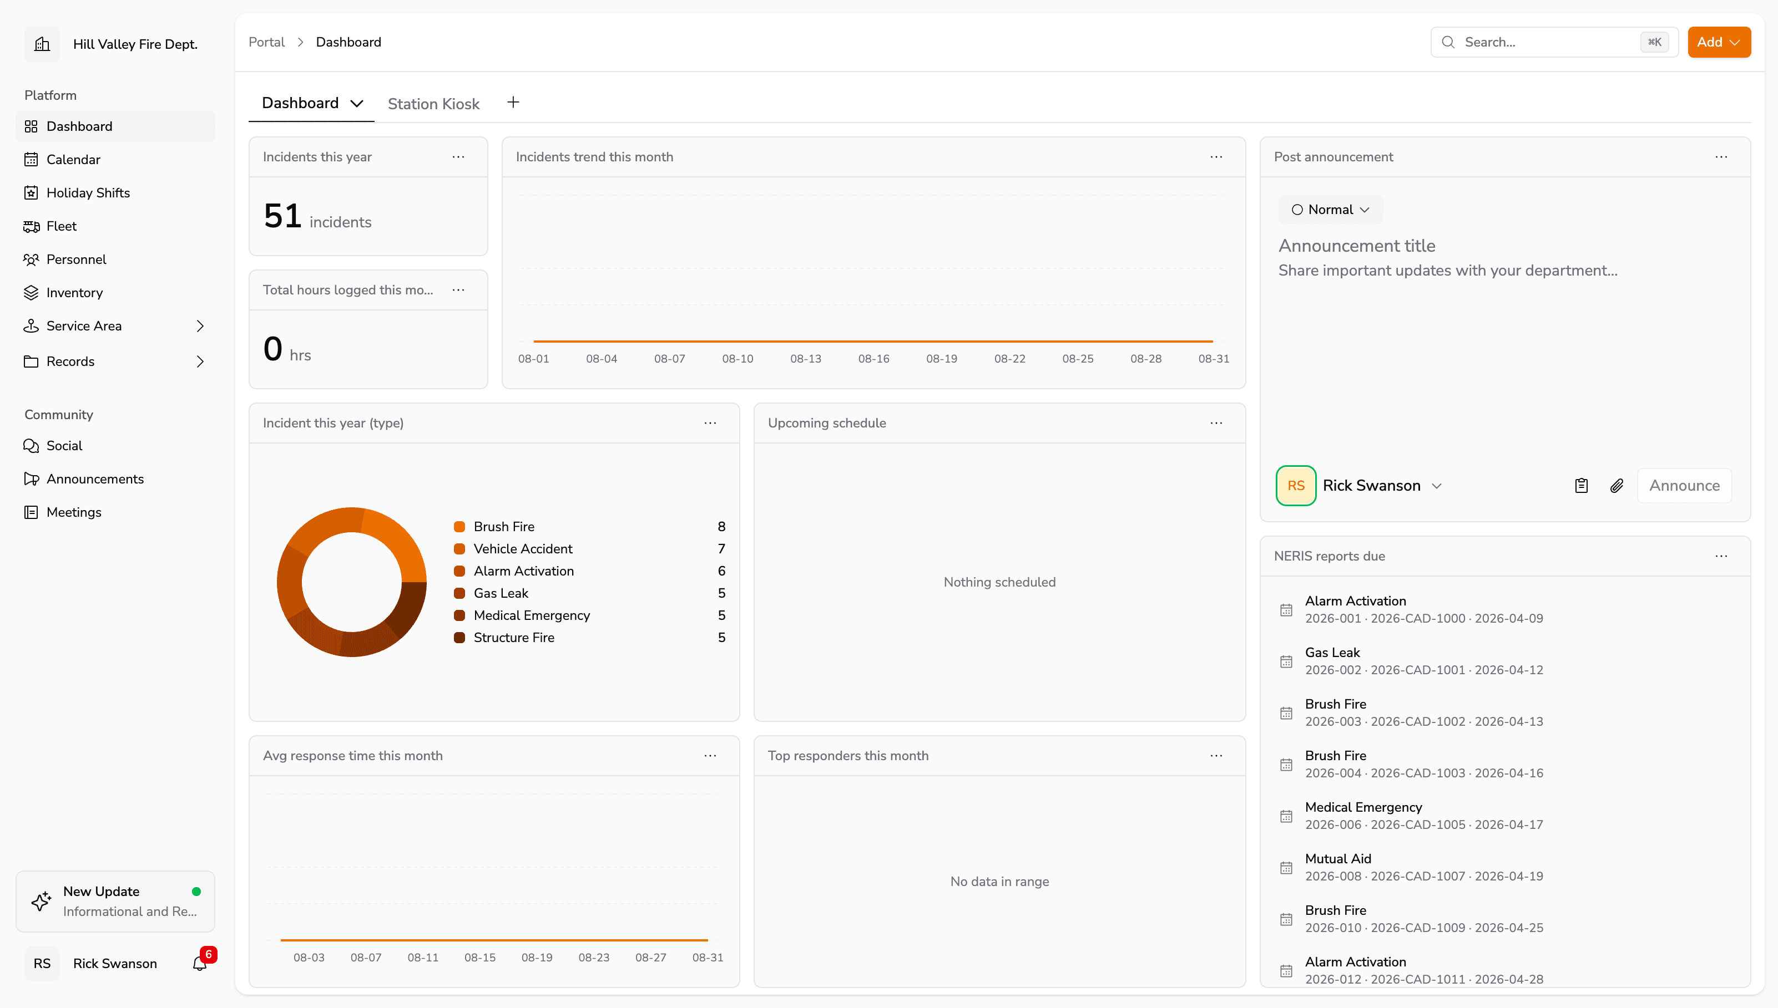This screenshot has height=1008, width=1778.
Task: Click the Hill Valley Fire Dept. building icon
Action: click(42, 44)
